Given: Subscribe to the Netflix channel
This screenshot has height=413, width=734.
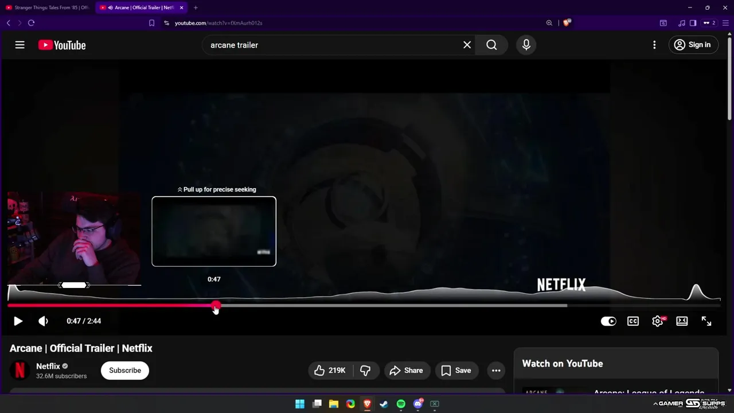Looking at the screenshot, I should coord(125,371).
